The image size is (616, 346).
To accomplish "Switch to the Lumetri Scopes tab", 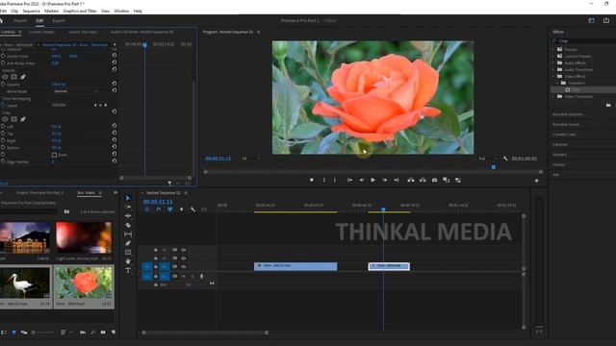I will (42, 32).
